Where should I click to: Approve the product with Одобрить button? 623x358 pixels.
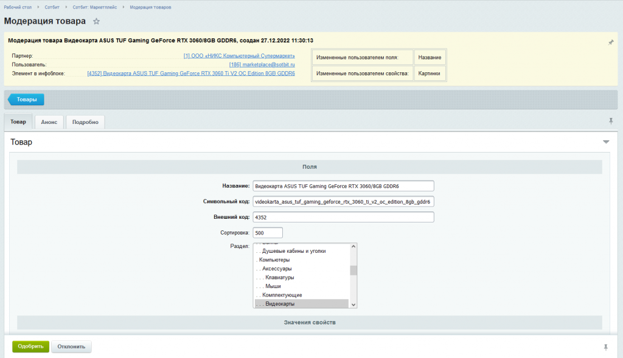tap(30, 346)
